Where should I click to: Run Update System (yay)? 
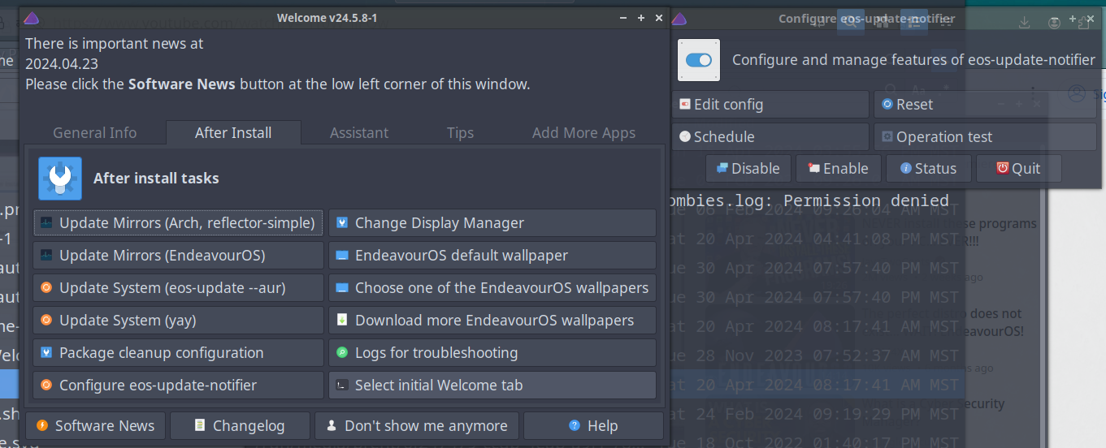tap(179, 320)
